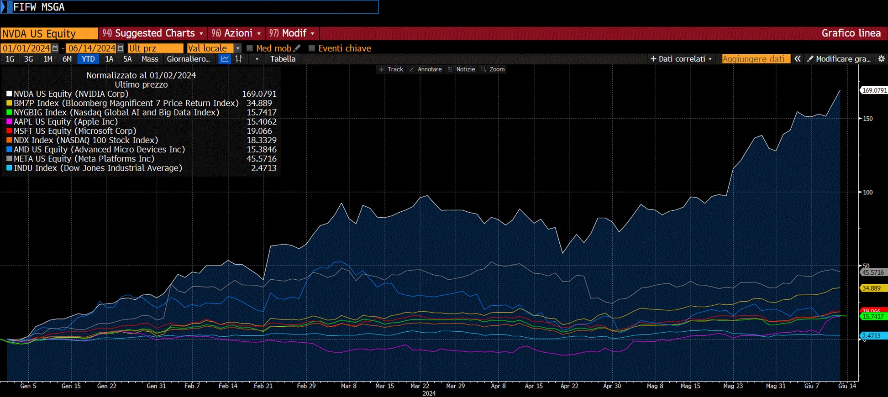Select the line chart type icon

coord(225,59)
